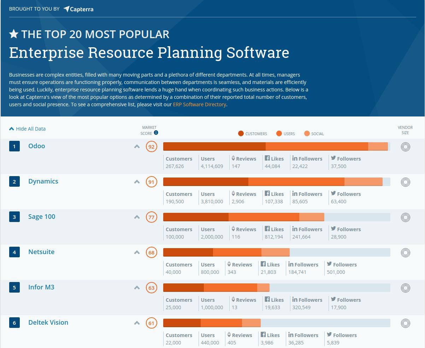Open the Sage 100 product link

[x=42, y=217]
